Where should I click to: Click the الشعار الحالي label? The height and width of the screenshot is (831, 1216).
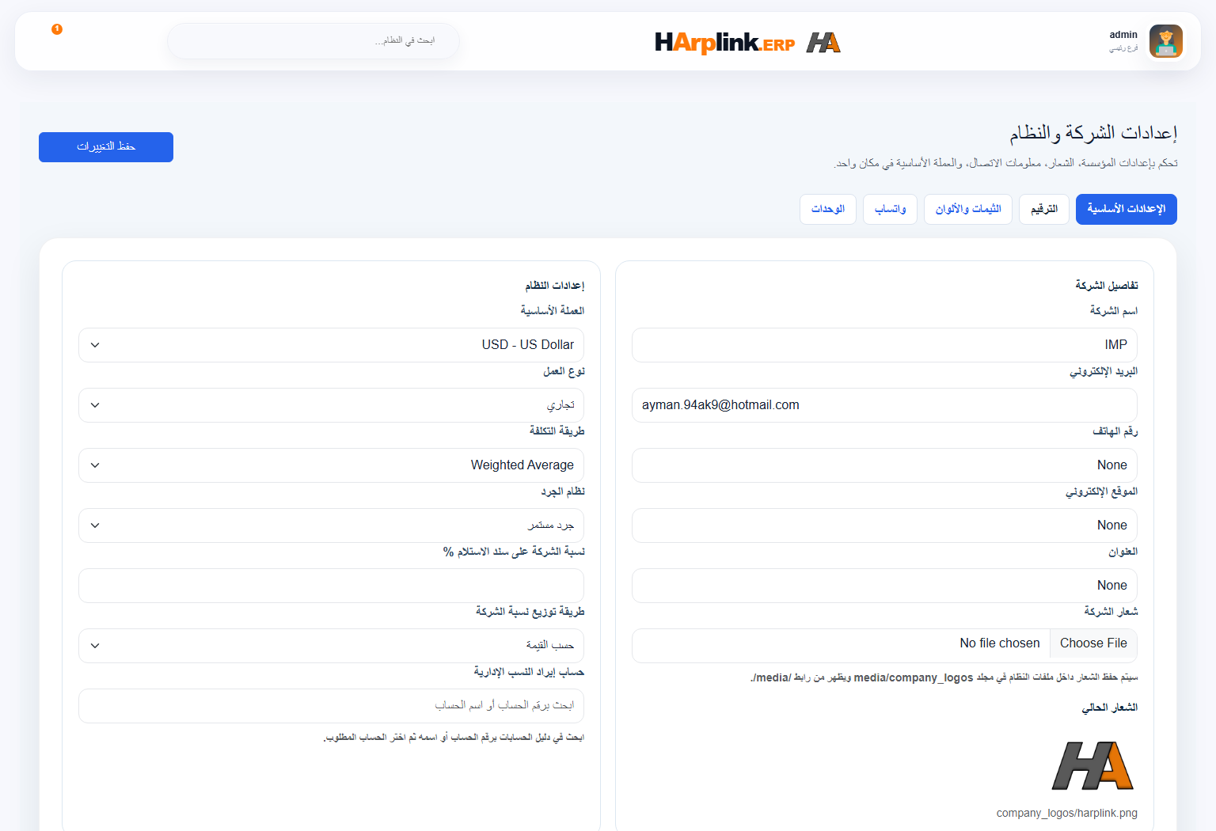1109,708
